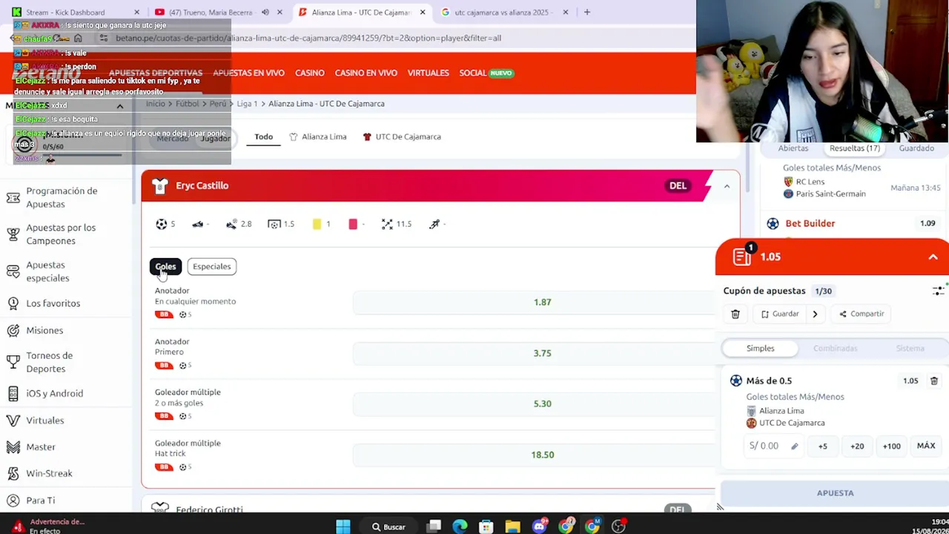The width and height of the screenshot is (949, 534).
Task: Click the Win-Streak sidebar icon
Action: pos(13,473)
